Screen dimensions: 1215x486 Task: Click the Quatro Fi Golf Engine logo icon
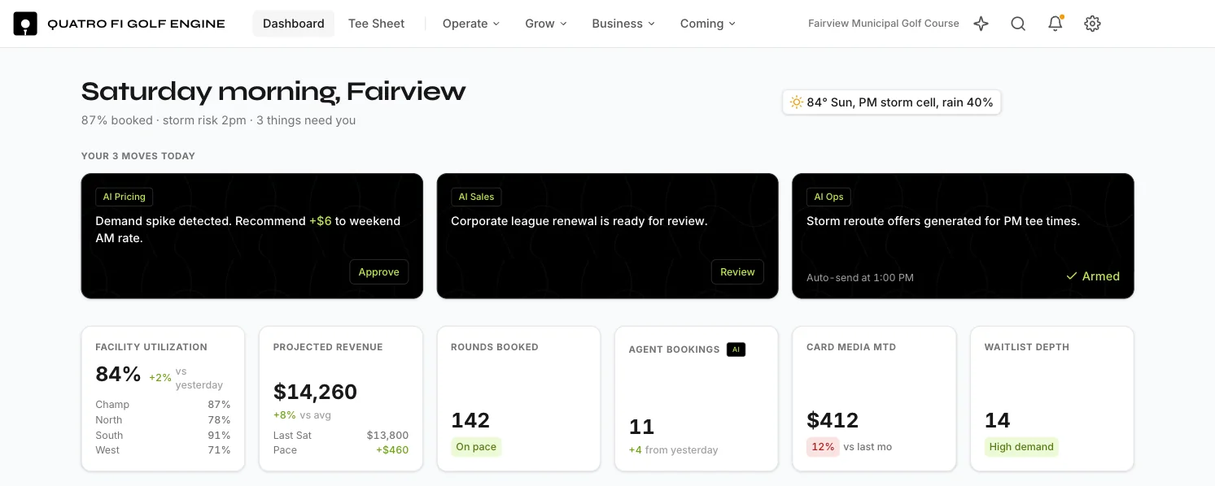point(25,24)
